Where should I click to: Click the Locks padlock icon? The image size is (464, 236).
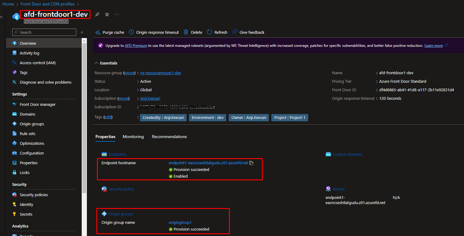[x=14, y=172]
